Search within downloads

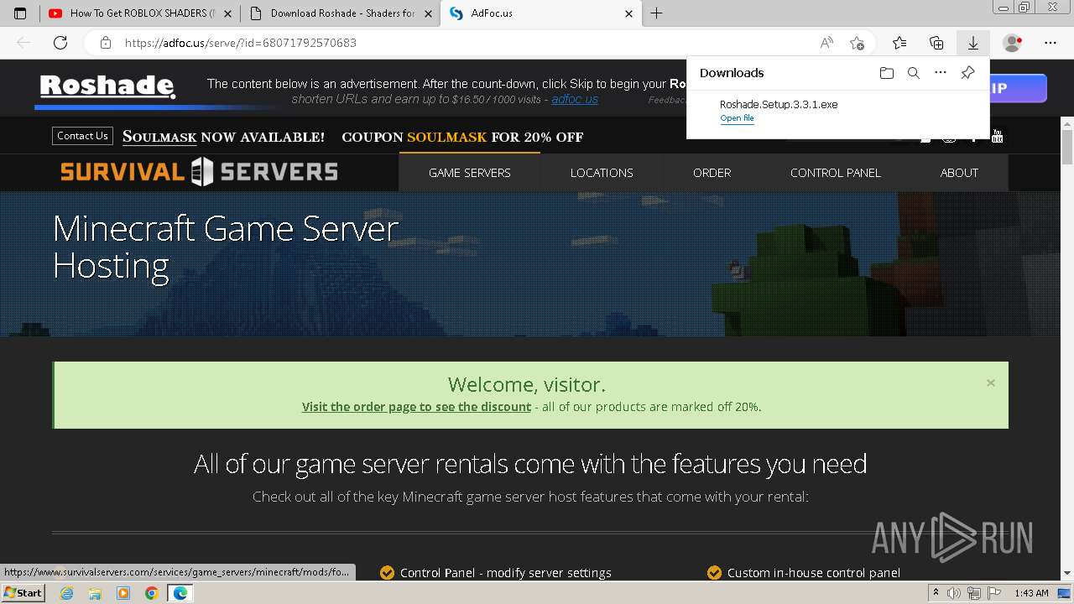(x=914, y=73)
